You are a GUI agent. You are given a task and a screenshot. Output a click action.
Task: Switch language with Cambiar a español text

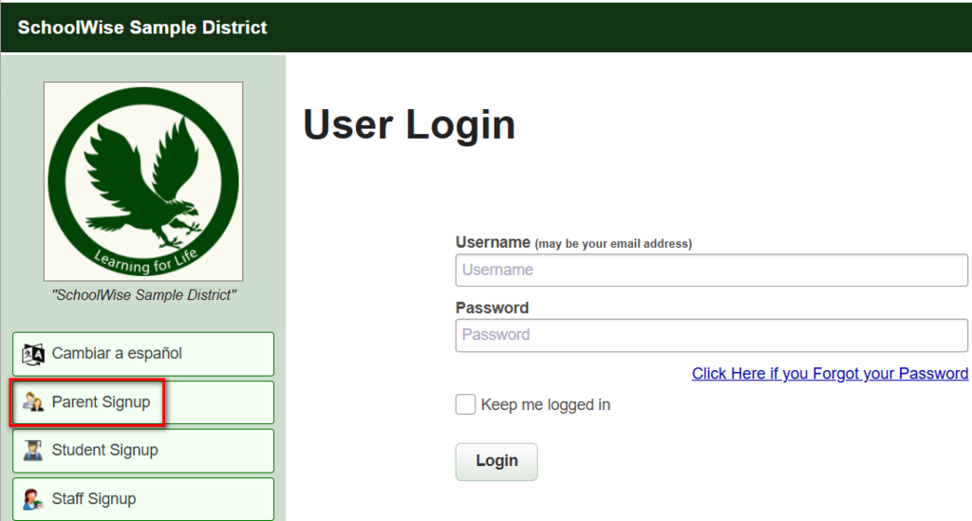coord(117,354)
